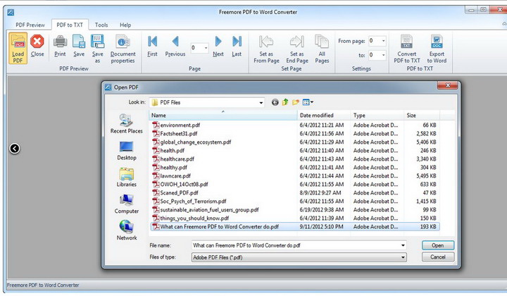
Task: Click the round black left-arrow button
Action: [15, 149]
